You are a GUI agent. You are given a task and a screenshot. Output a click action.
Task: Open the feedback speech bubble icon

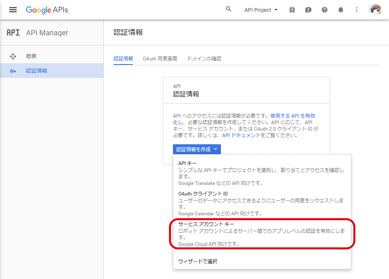tap(308, 10)
